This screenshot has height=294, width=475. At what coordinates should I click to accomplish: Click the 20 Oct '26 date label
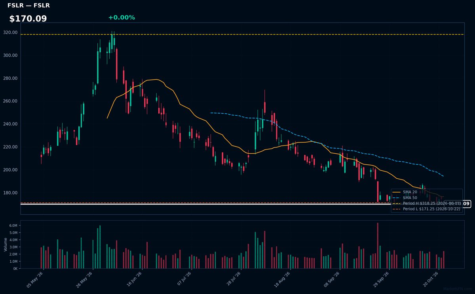coord(430,279)
